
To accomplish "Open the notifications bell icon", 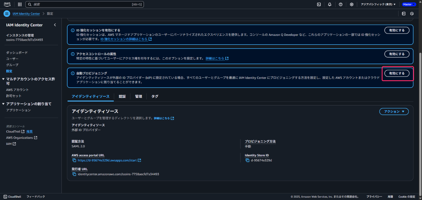I will (330, 5).
